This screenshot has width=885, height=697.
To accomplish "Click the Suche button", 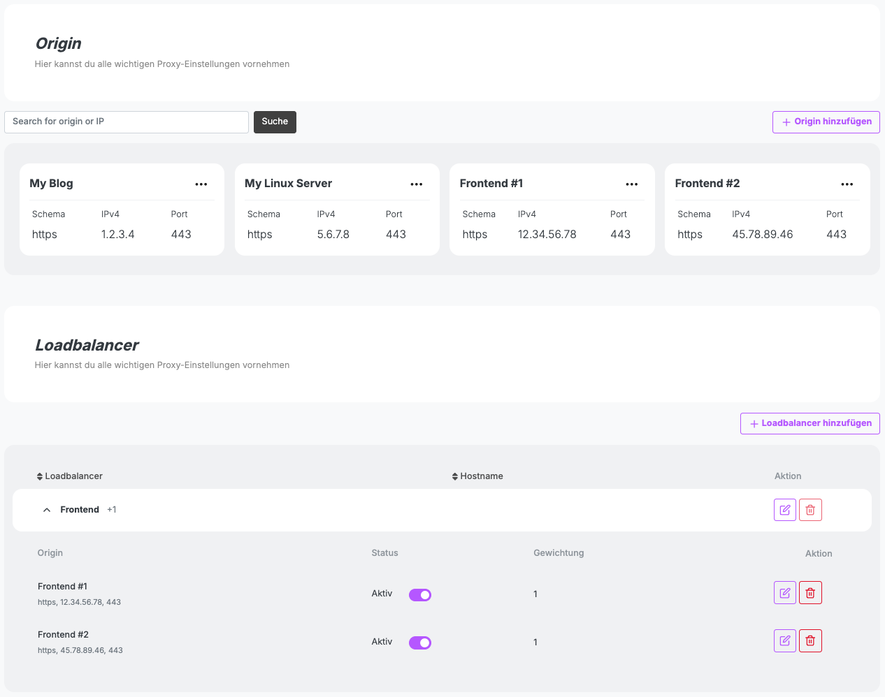I will tap(275, 122).
